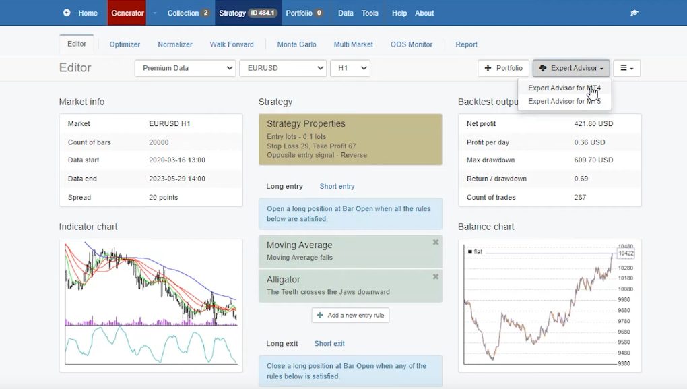Open the Premium Data source dropdown
Viewport: 687px width, 389px height.
tap(185, 68)
